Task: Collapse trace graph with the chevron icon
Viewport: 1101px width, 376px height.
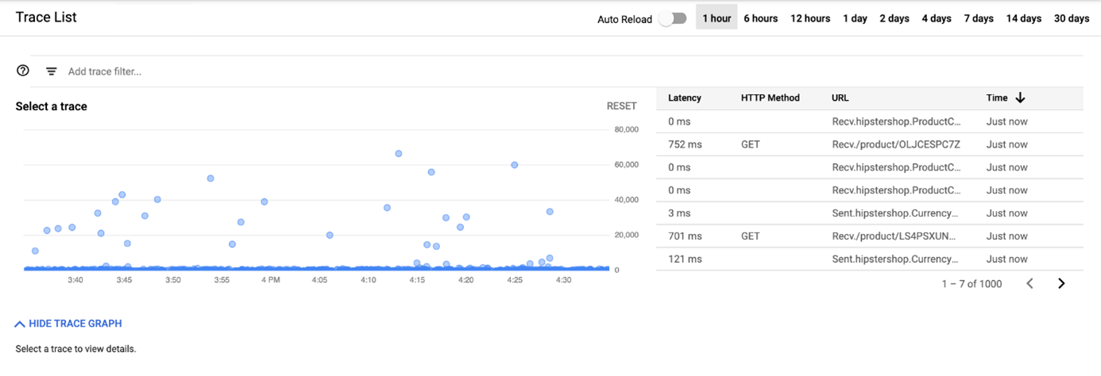Action: pyautogui.click(x=20, y=324)
